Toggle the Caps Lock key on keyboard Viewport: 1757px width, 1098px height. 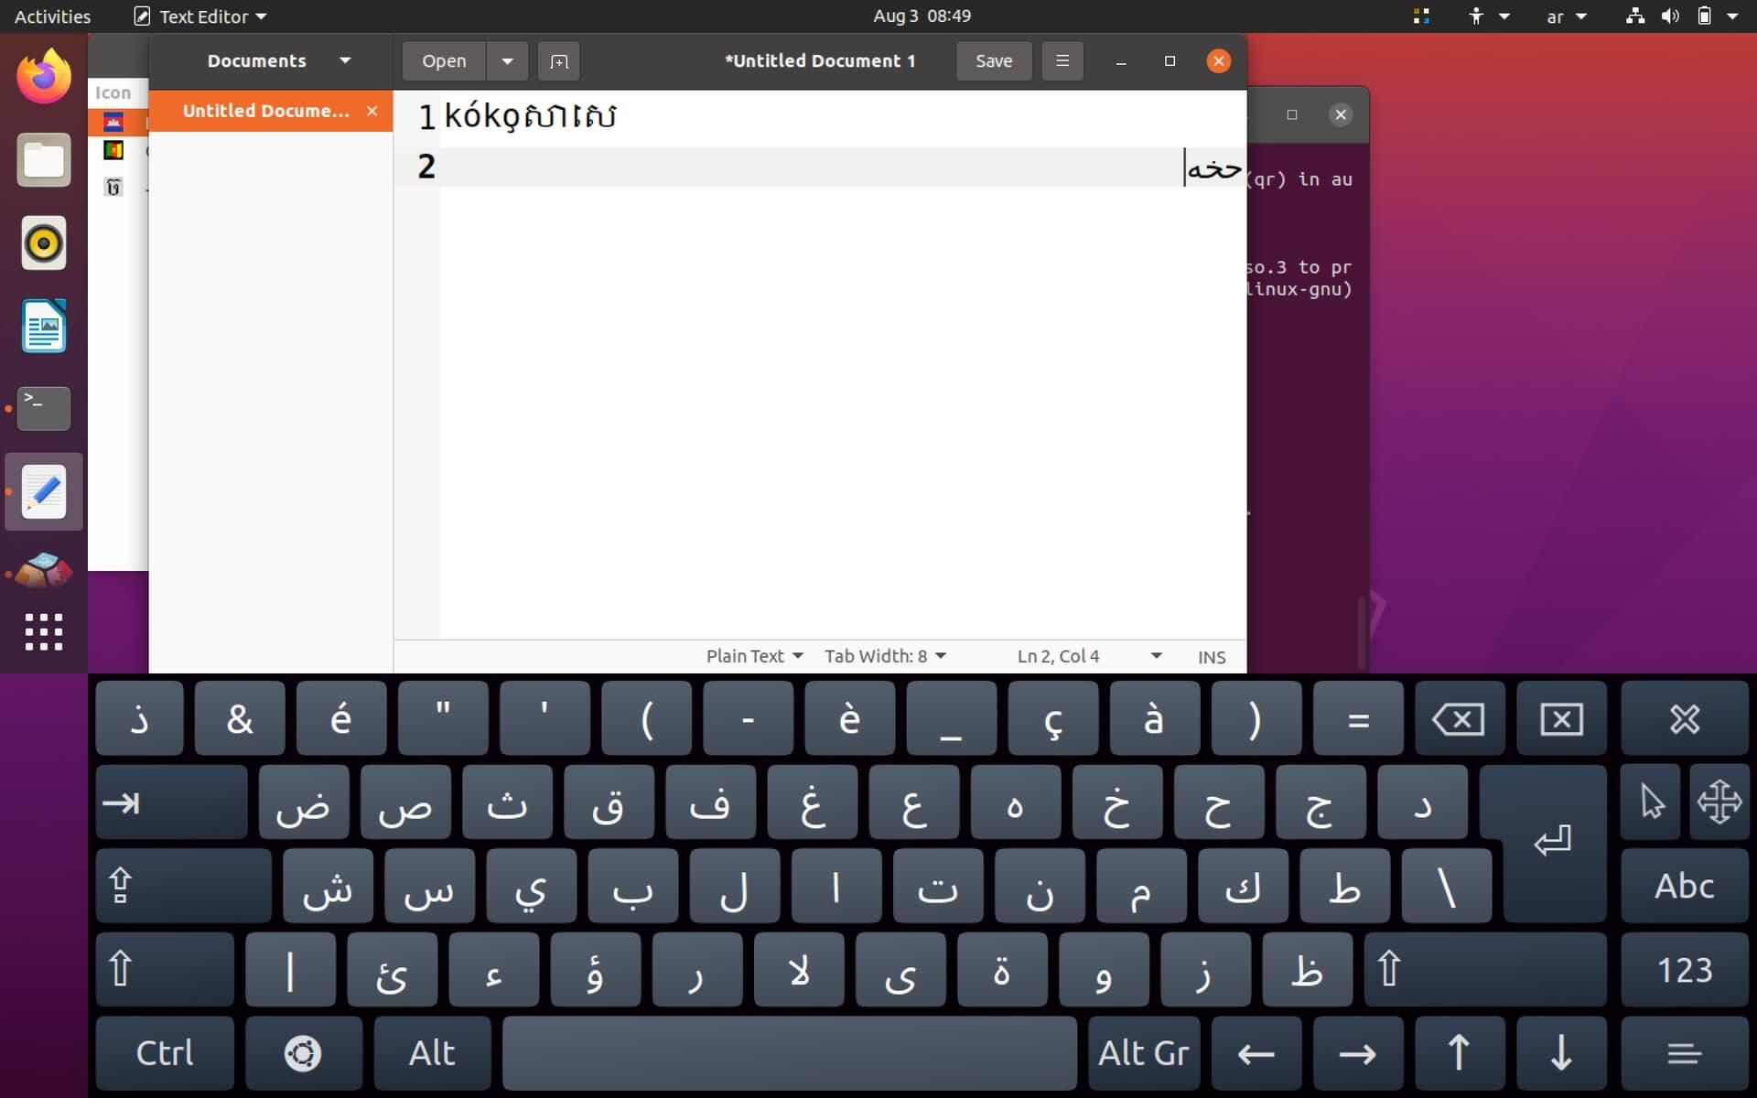pyautogui.click(x=183, y=886)
